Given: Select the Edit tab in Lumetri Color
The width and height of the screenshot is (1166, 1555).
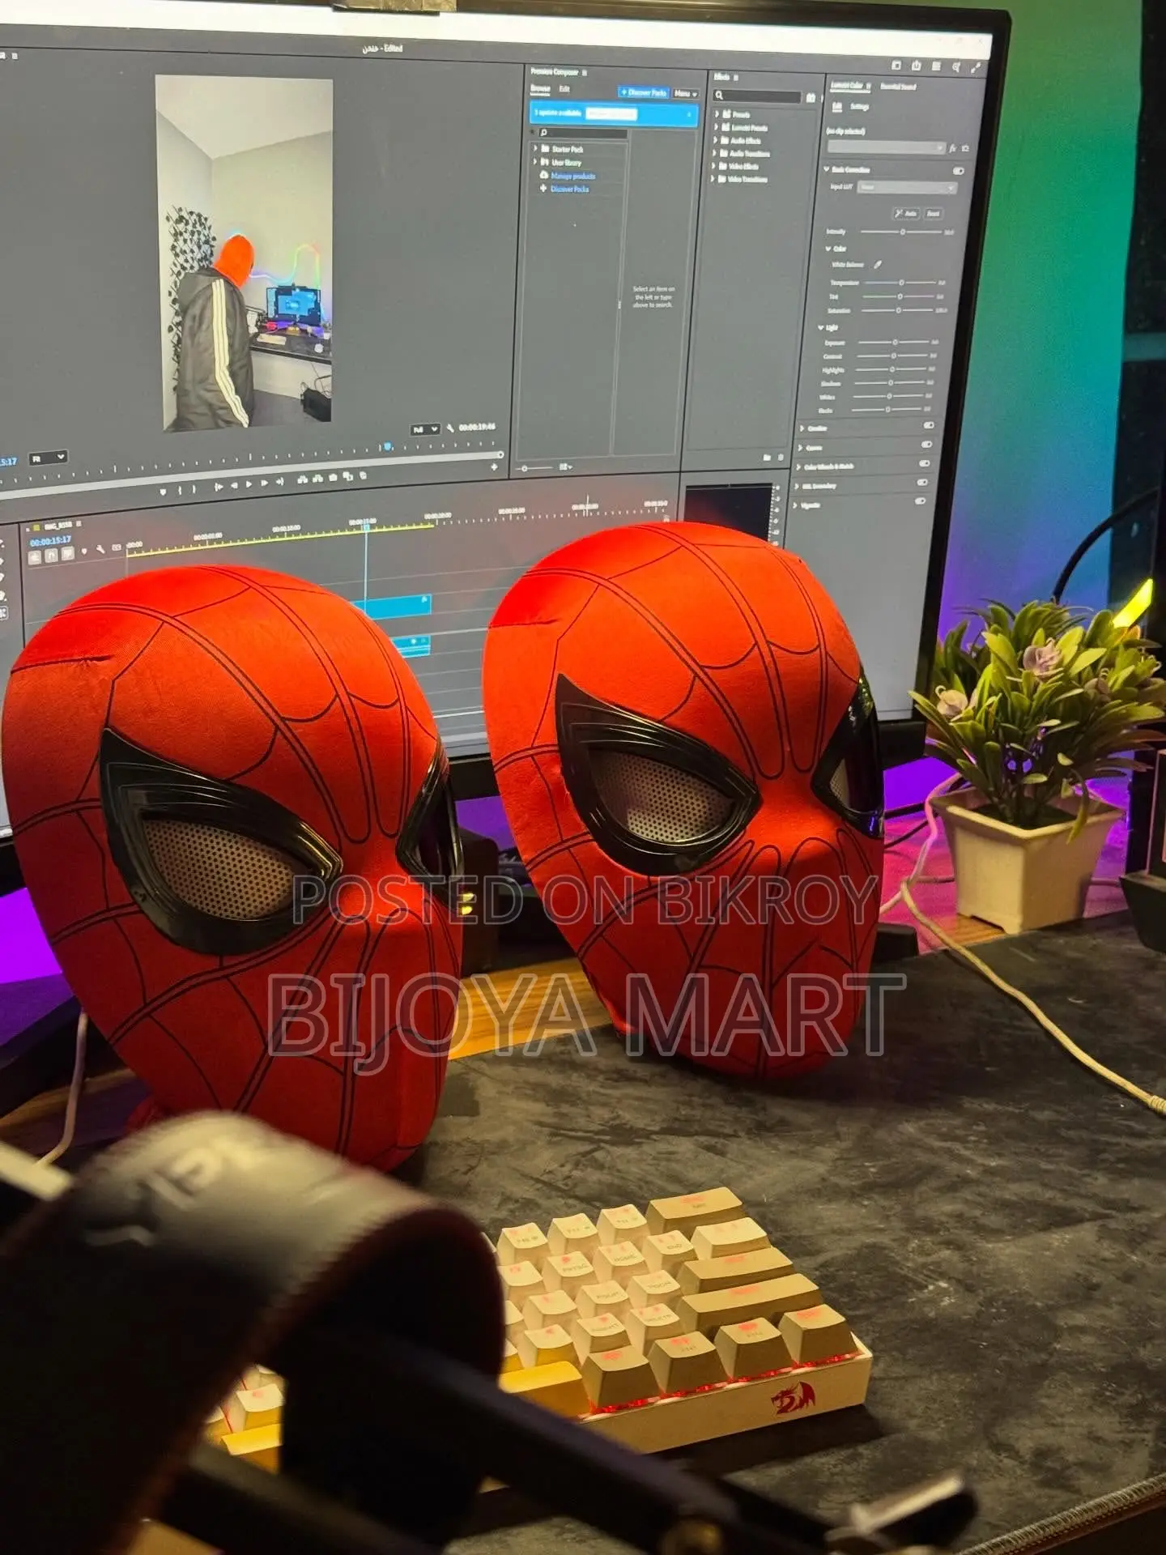Looking at the screenshot, I should coord(837,107).
